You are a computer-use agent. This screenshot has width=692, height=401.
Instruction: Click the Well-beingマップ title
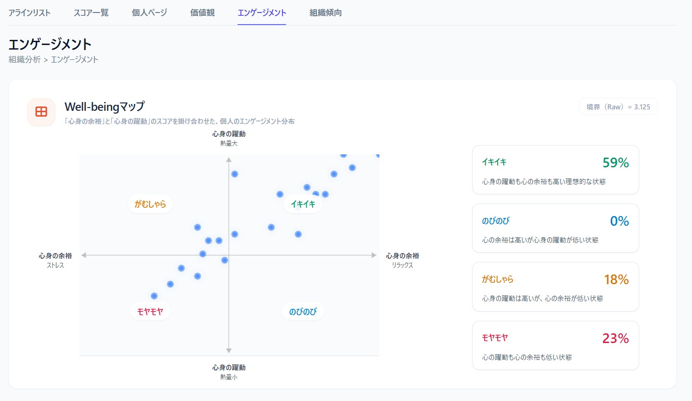click(x=105, y=107)
